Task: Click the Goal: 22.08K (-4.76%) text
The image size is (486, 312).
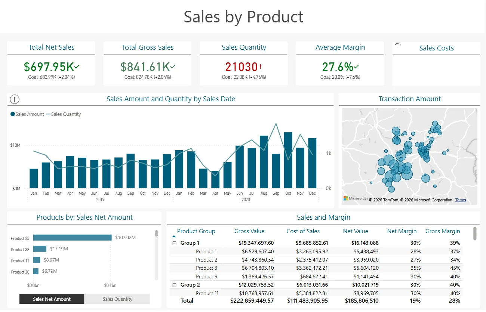Action: click(244, 77)
